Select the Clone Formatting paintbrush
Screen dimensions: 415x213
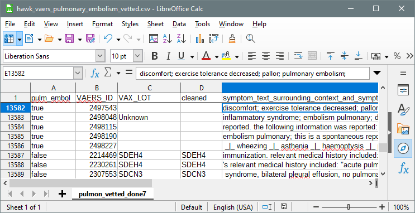coord(232,39)
